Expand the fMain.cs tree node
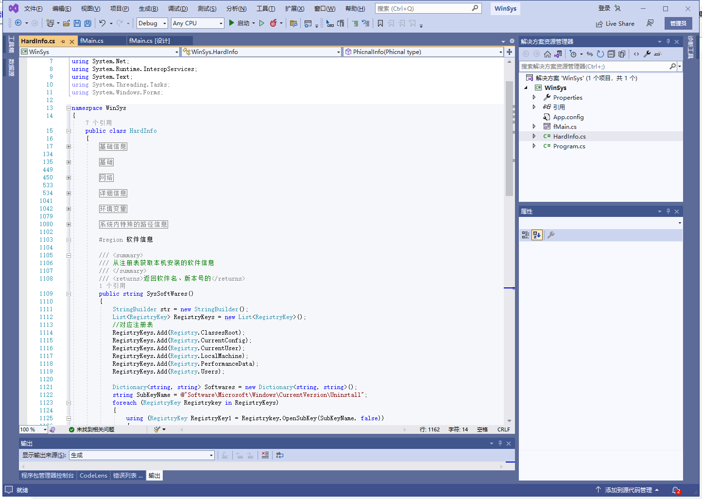The width and height of the screenshot is (702, 499). click(x=534, y=126)
